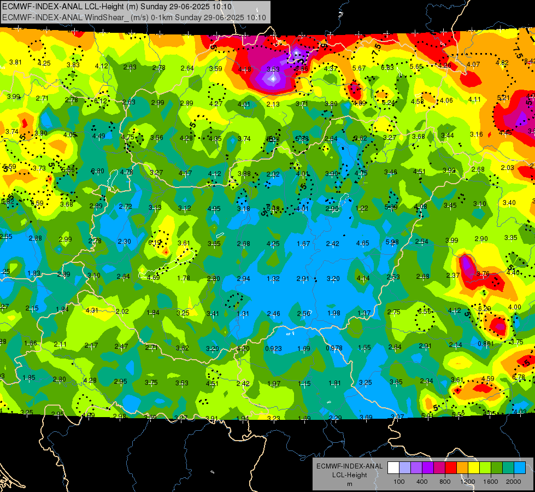Click the map value 2.03
The width and height of the screenshot is (535, 492).
507,168
